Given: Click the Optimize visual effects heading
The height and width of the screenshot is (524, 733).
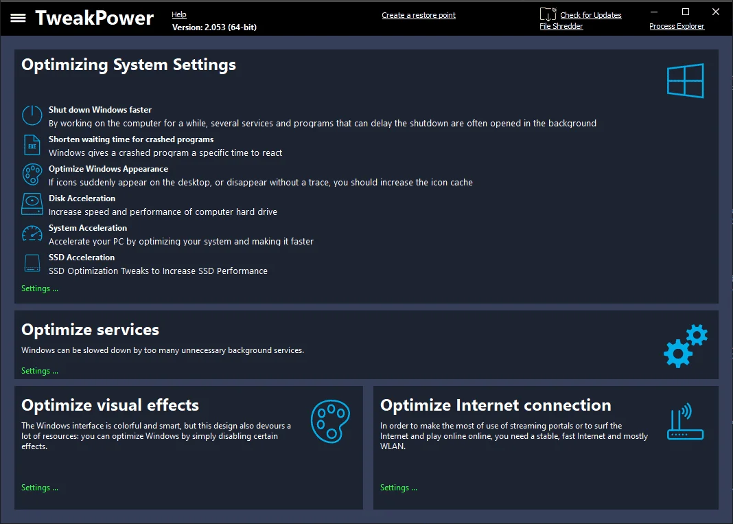Looking at the screenshot, I should (x=110, y=405).
